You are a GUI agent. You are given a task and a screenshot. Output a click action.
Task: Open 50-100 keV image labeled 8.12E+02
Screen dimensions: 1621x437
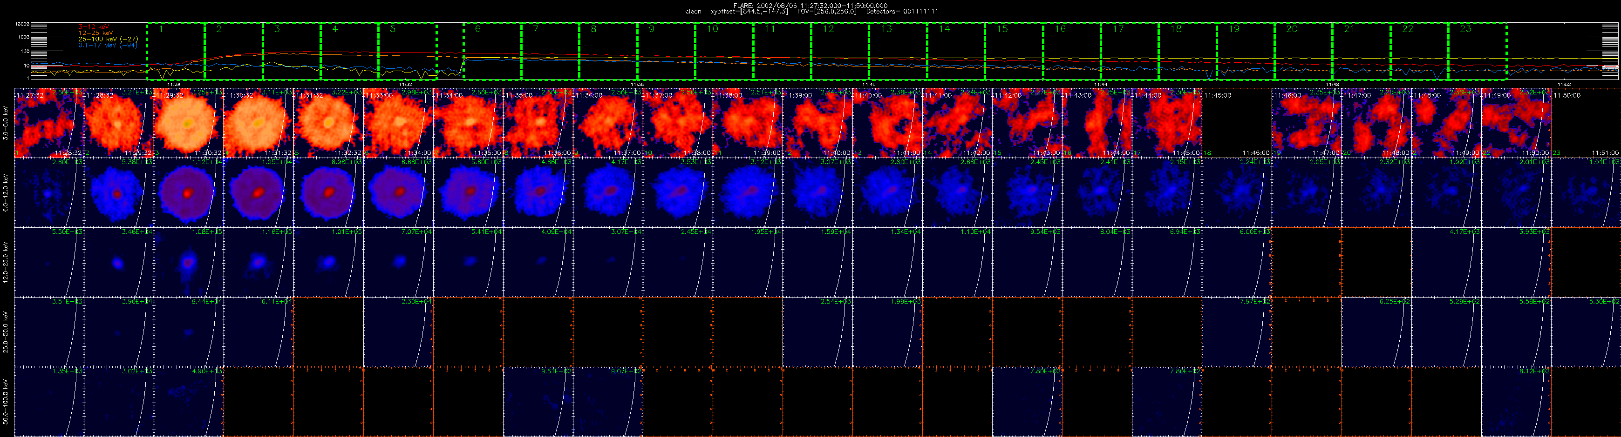click(1516, 401)
